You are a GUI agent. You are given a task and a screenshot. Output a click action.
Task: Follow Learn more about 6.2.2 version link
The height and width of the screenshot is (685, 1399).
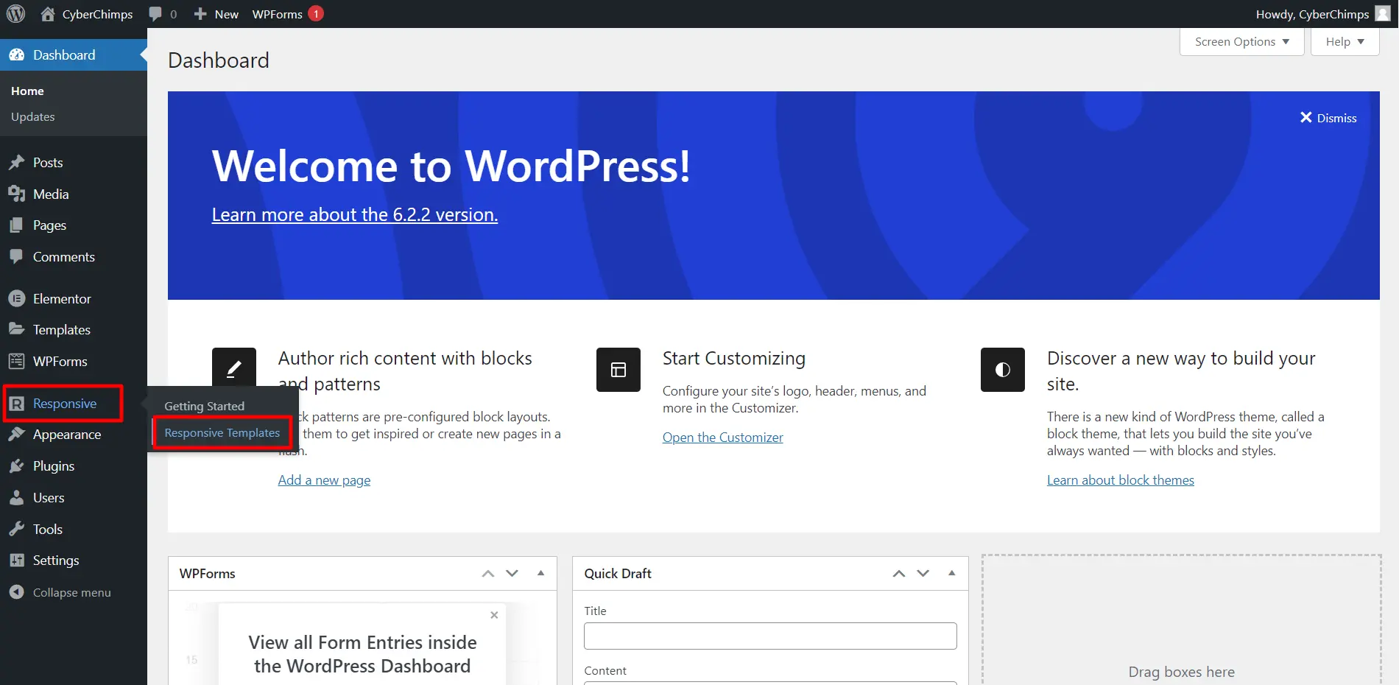coord(355,214)
